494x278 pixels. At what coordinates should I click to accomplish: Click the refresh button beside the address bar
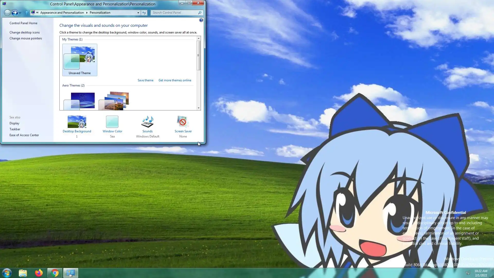tap(144, 13)
